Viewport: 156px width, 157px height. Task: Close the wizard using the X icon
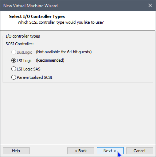pyautogui.click(x=150, y=5)
